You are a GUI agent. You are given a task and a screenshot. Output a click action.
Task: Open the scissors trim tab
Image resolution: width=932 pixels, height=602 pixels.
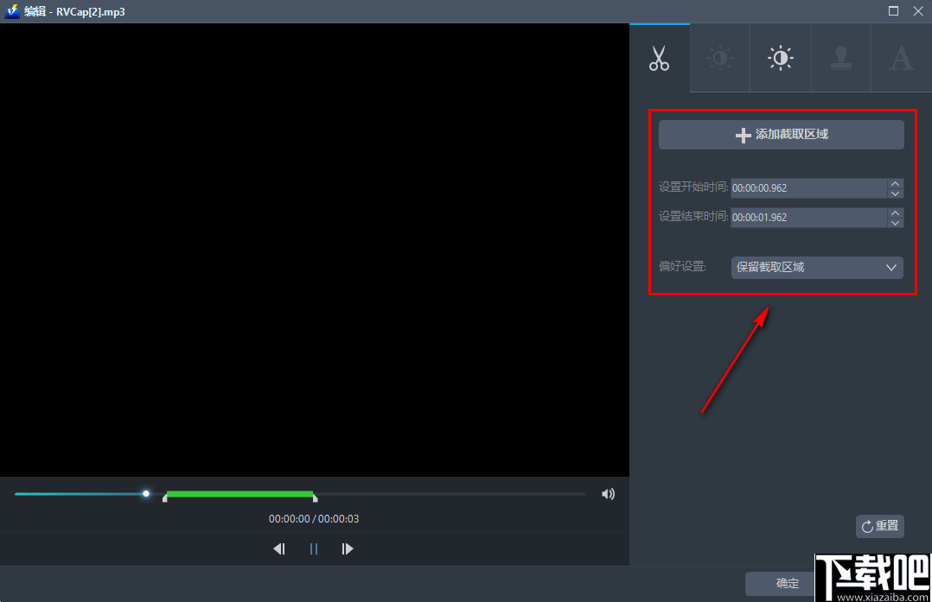(659, 58)
